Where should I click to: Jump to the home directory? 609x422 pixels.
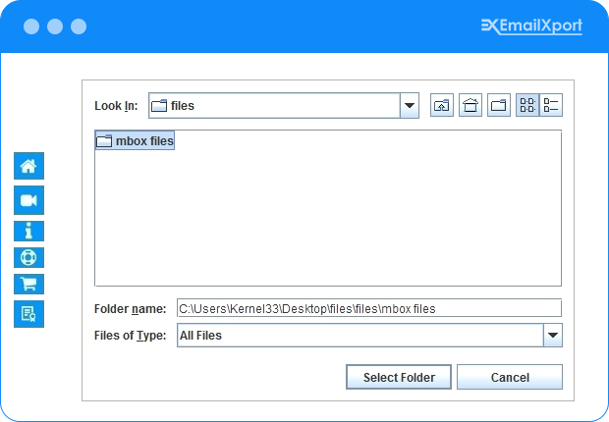click(x=471, y=106)
